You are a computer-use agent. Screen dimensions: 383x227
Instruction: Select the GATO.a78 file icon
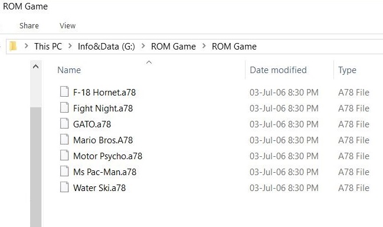[64, 123]
